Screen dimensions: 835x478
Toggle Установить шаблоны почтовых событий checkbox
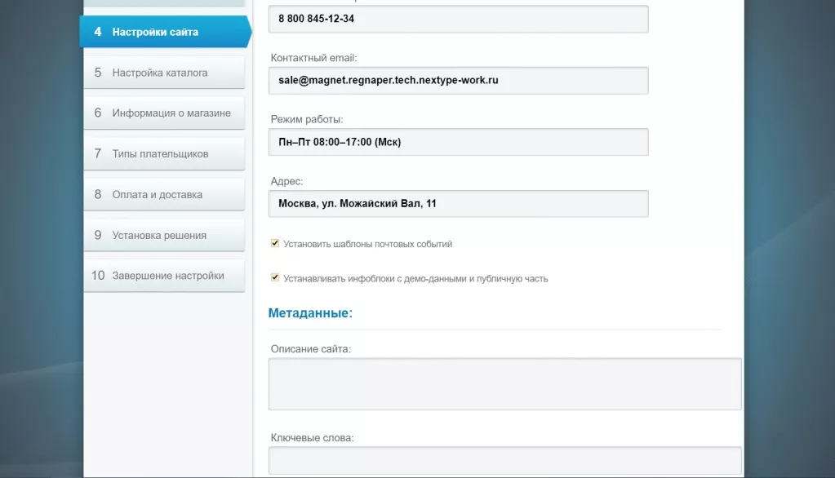click(275, 243)
